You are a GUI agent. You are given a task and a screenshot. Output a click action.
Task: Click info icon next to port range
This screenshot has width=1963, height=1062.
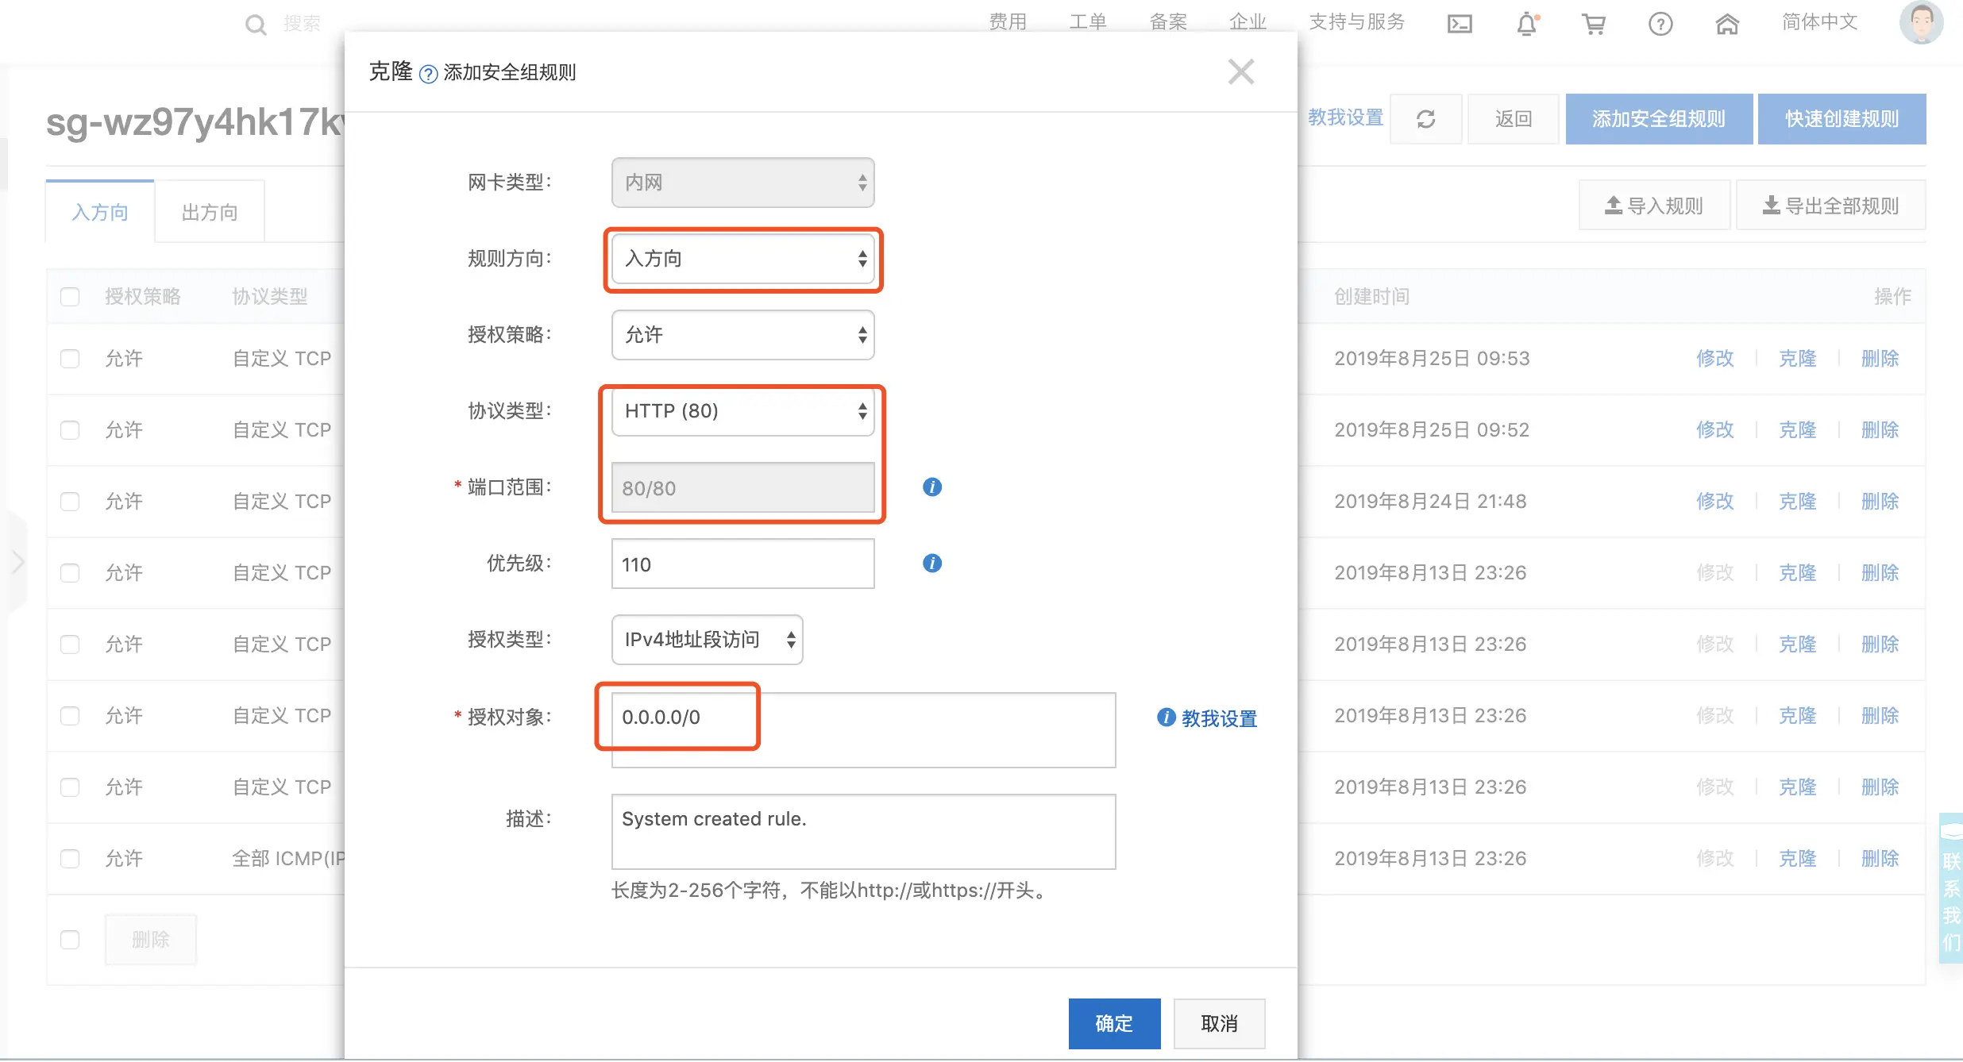tap(932, 487)
